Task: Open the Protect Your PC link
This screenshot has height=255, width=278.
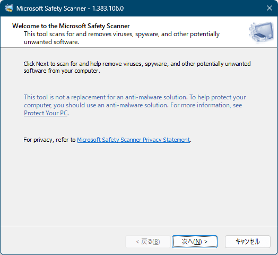Action: click(x=46, y=113)
